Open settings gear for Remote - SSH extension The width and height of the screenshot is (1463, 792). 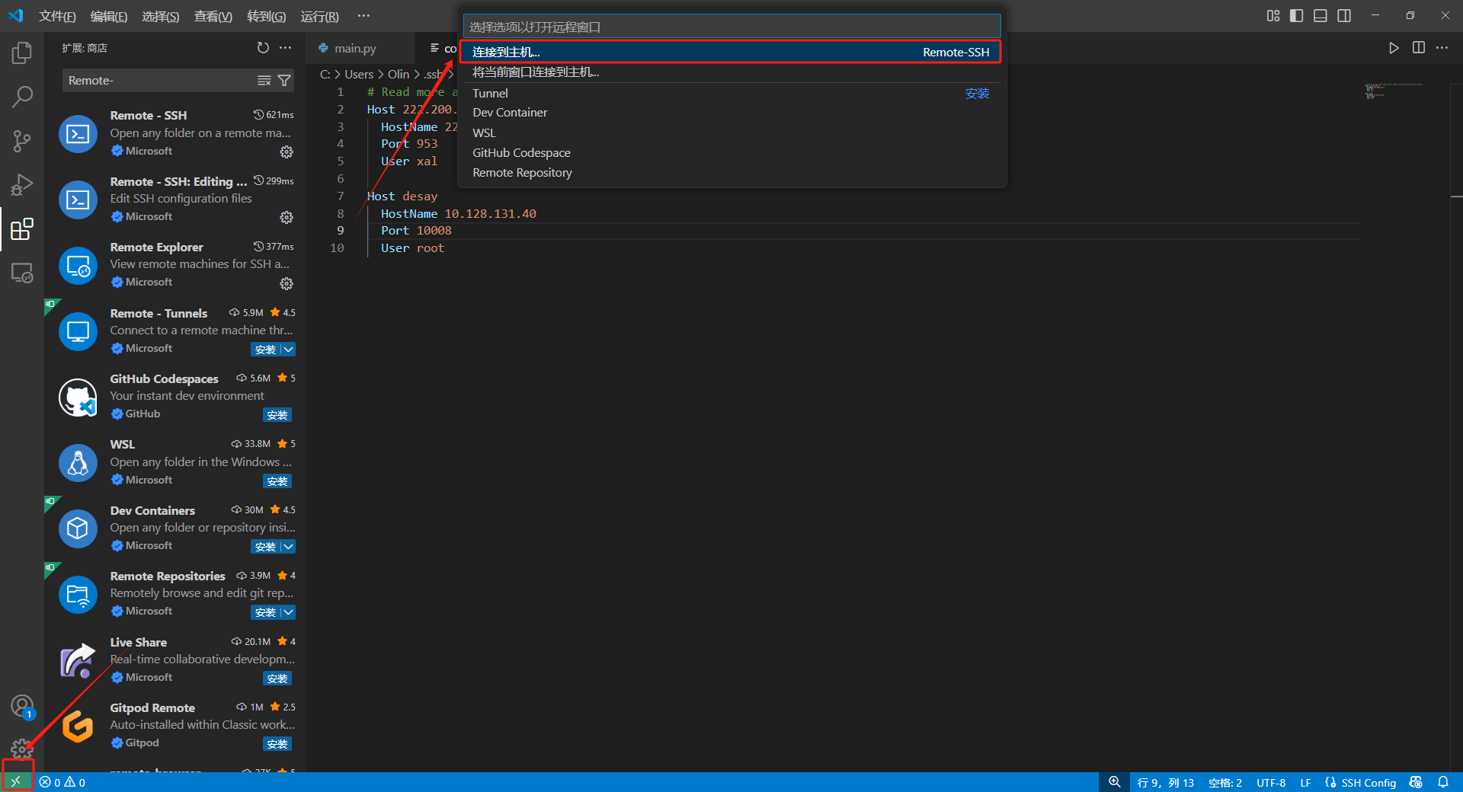pos(287,152)
